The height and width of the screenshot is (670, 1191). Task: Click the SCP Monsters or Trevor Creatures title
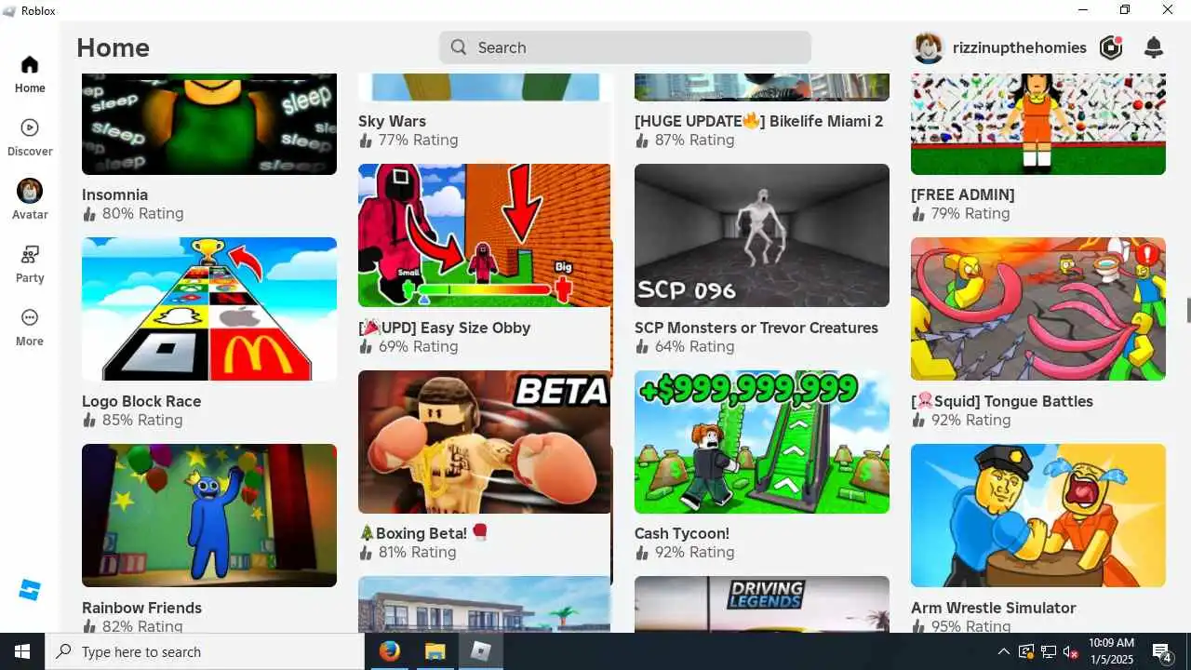756,328
